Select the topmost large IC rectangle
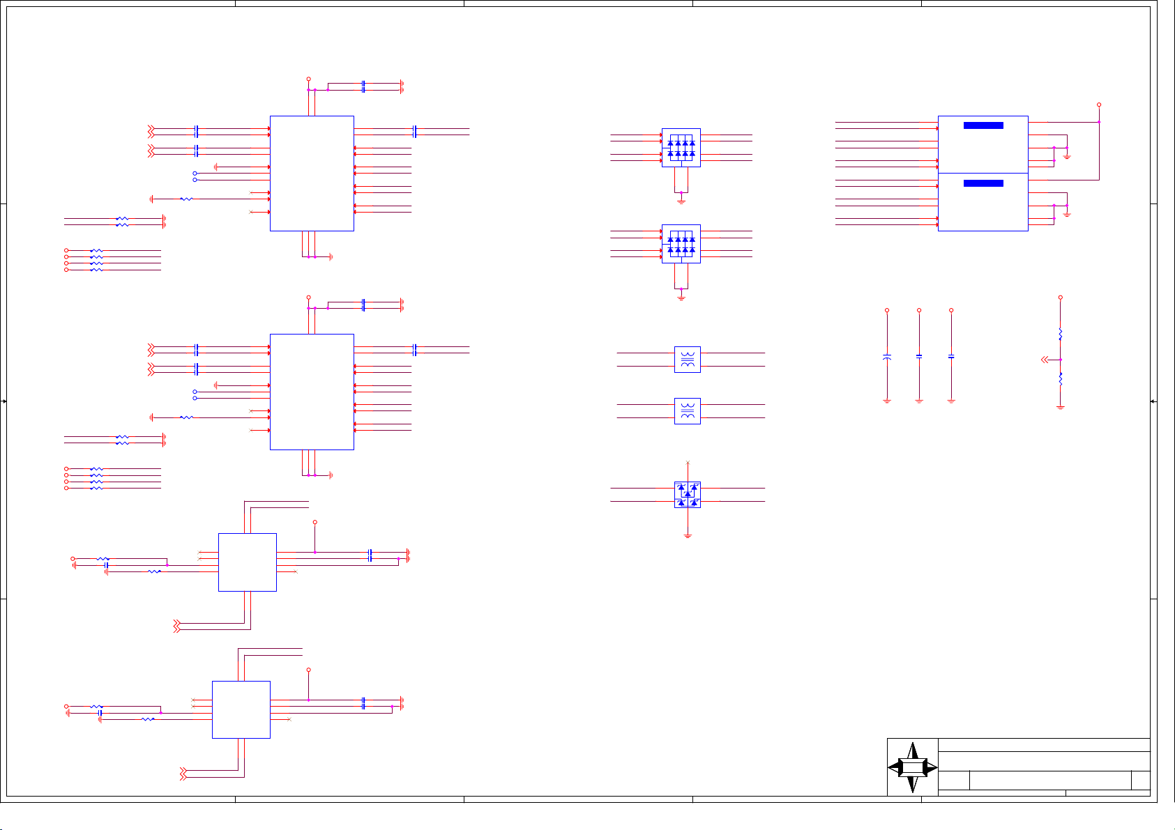Image resolution: width=1175 pixels, height=830 pixels. (312, 174)
